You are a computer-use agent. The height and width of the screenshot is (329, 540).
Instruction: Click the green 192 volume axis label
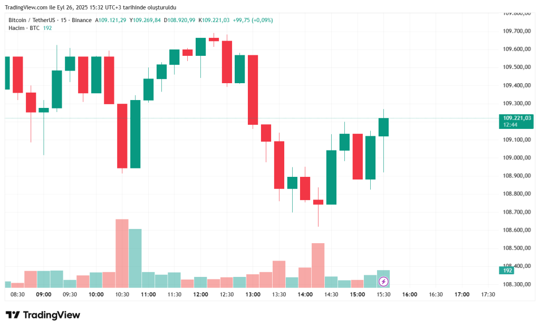click(506, 270)
